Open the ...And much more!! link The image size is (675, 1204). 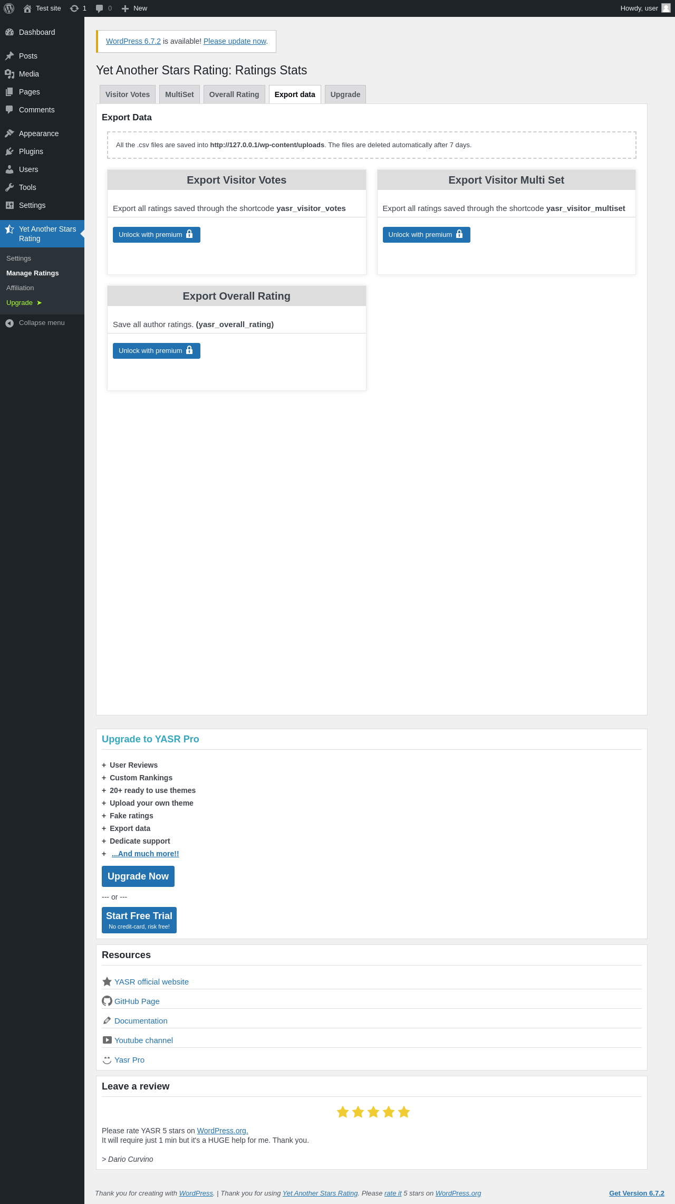146,854
